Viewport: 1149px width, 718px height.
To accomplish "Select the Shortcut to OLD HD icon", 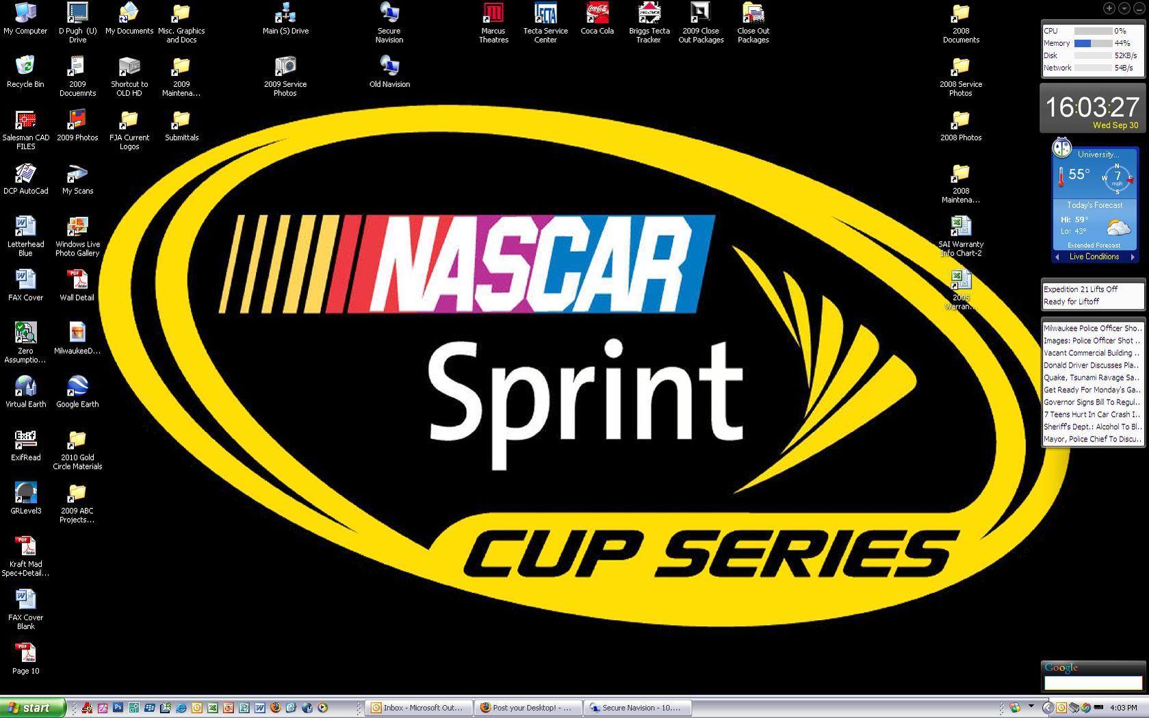I will pyautogui.click(x=129, y=77).
